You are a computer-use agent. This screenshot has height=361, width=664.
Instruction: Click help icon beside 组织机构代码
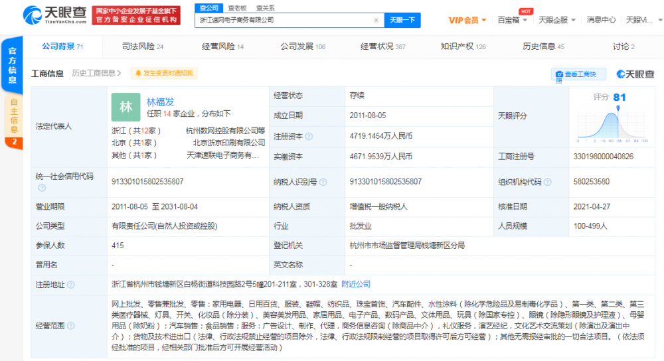click(546, 182)
